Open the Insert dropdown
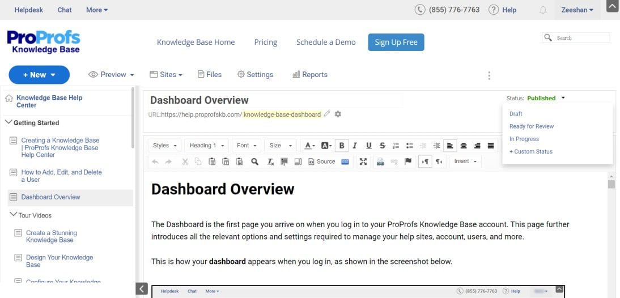This screenshot has height=298, width=620. 465,161
